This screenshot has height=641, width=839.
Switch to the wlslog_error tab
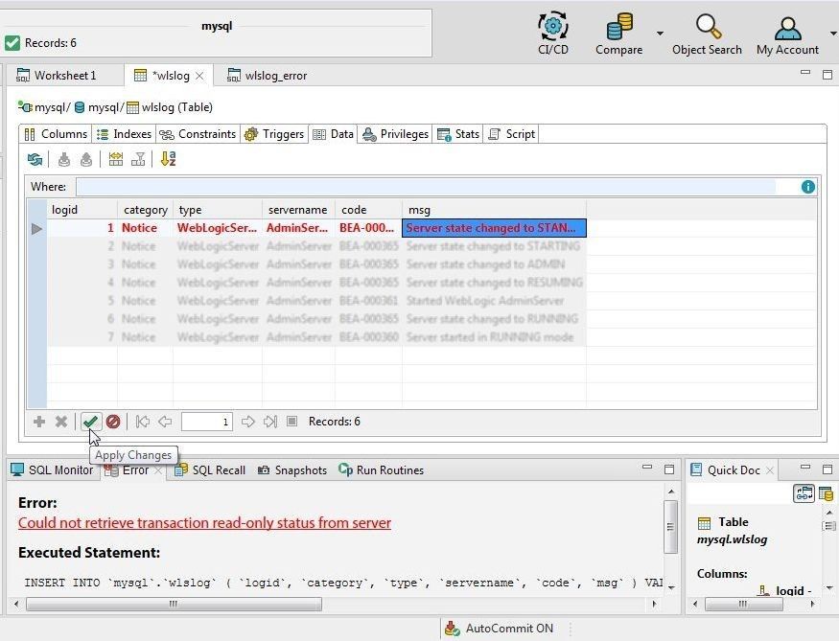click(x=267, y=76)
